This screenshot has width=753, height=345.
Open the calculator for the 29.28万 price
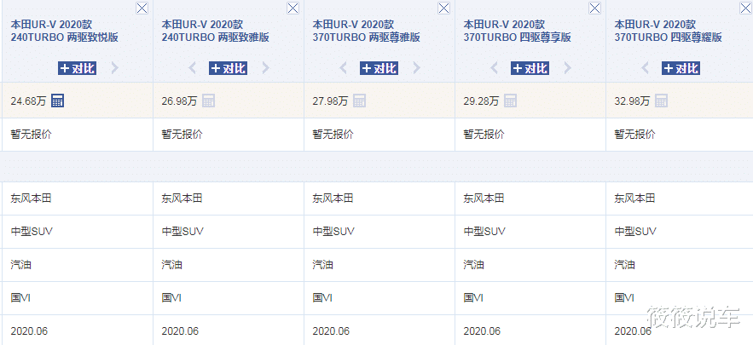[511, 101]
